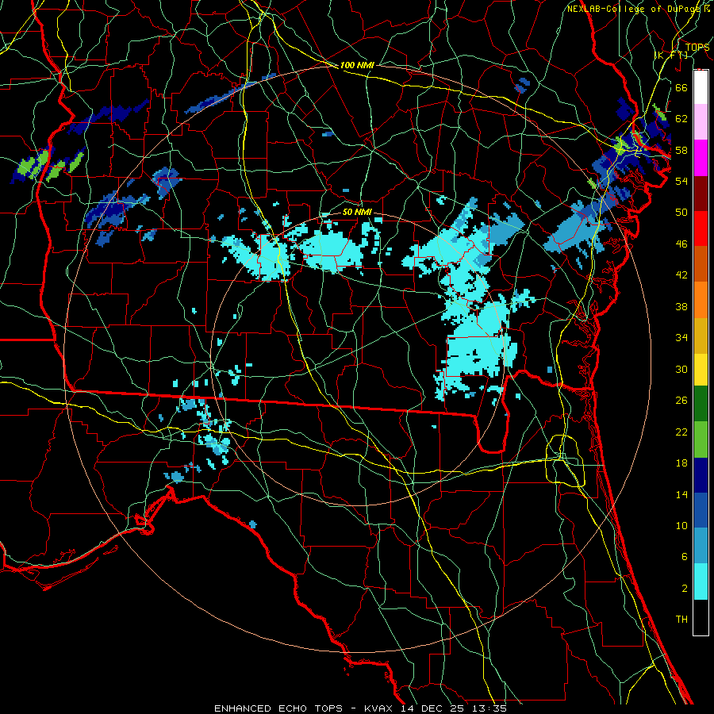Viewport: 714px width, 714px height.
Task: Click the light green legend swatch
Action: pyautogui.click(x=701, y=440)
